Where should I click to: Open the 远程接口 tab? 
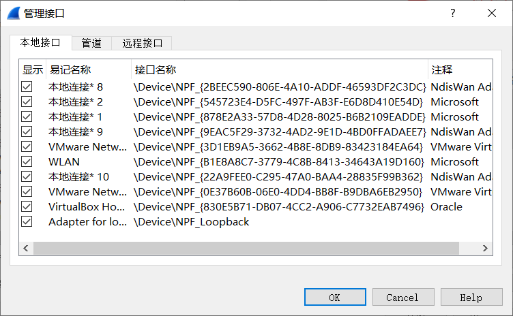142,43
